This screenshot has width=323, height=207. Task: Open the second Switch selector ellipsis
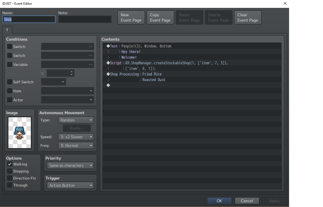[91, 56]
